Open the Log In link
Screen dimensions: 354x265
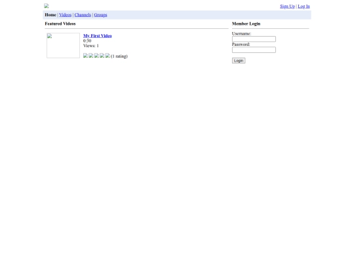click(304, 7)
